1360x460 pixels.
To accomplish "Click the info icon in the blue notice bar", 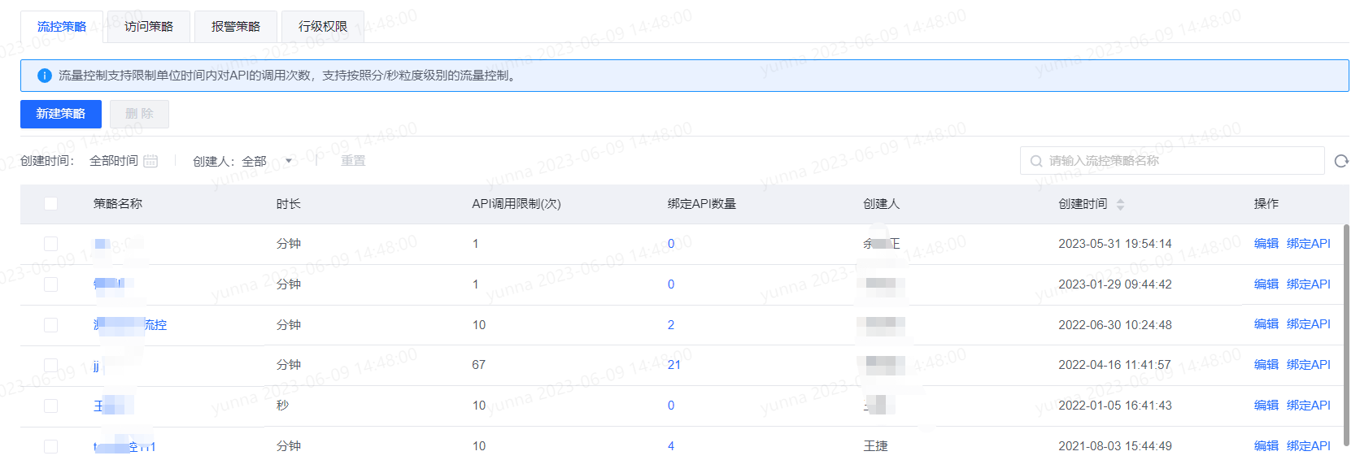I will tap(45, 76).
